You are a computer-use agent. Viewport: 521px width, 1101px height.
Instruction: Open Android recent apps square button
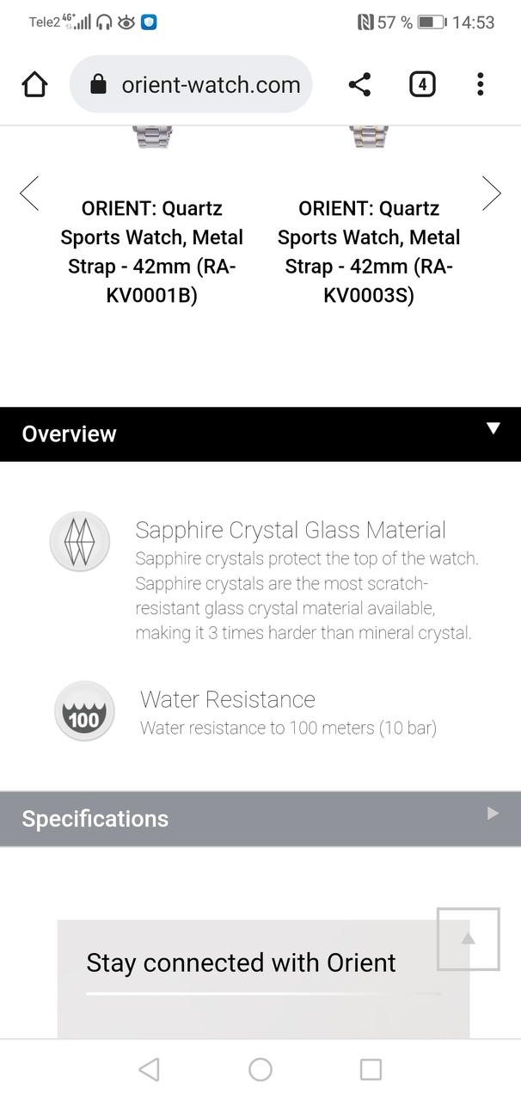[371, 1069]
